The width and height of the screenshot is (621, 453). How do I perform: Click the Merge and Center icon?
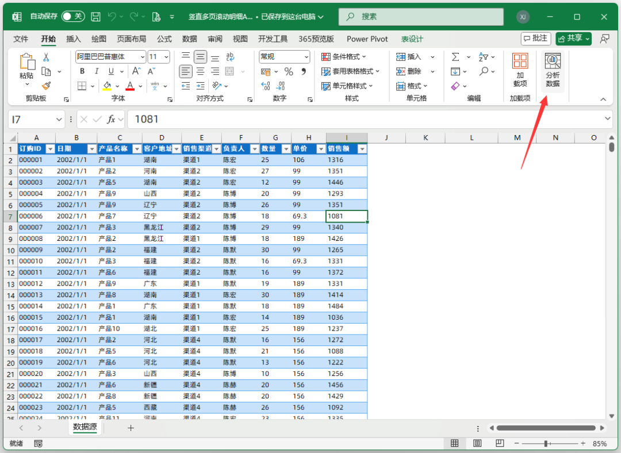pyautogui.click(x=229, y=71)
